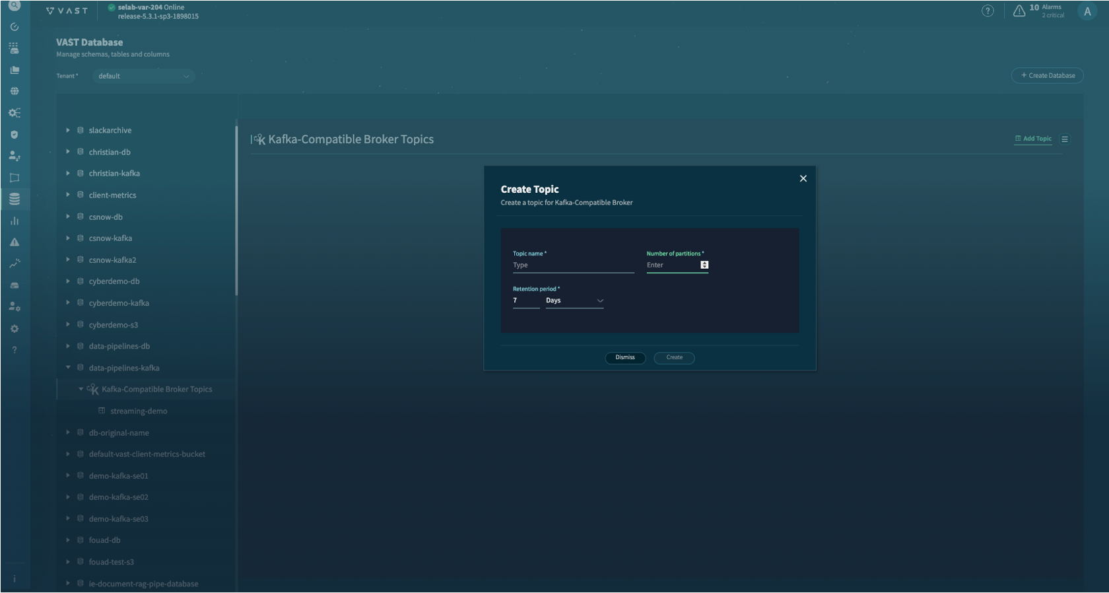Click the Create button in dialog
The image size is (1109, 593).
pos(674,357)
